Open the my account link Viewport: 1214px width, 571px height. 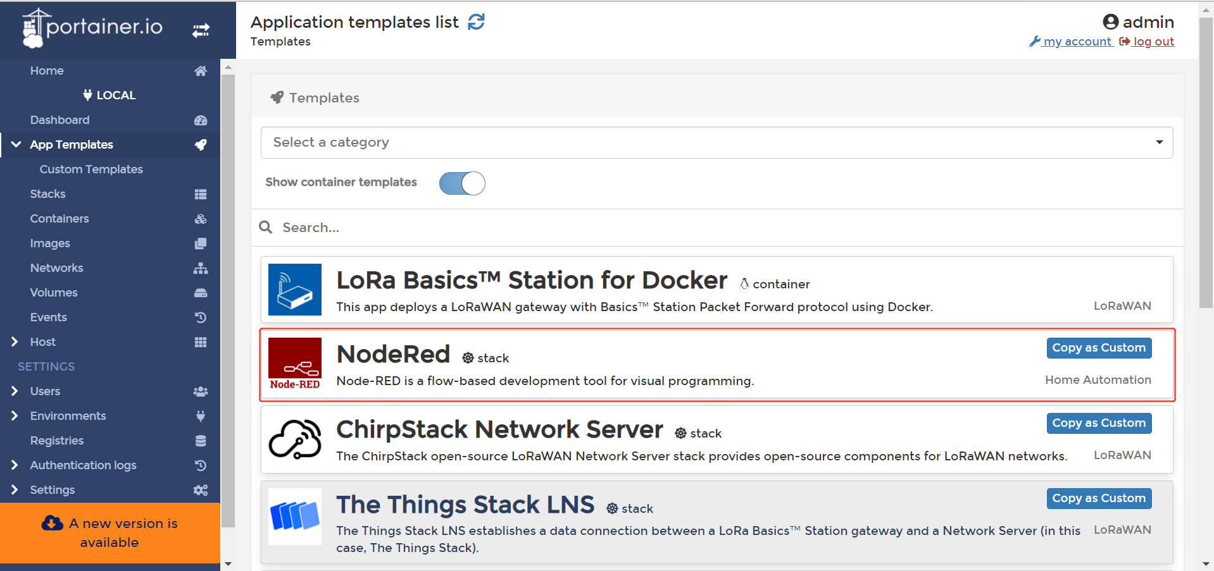(x=1071, y=42)
